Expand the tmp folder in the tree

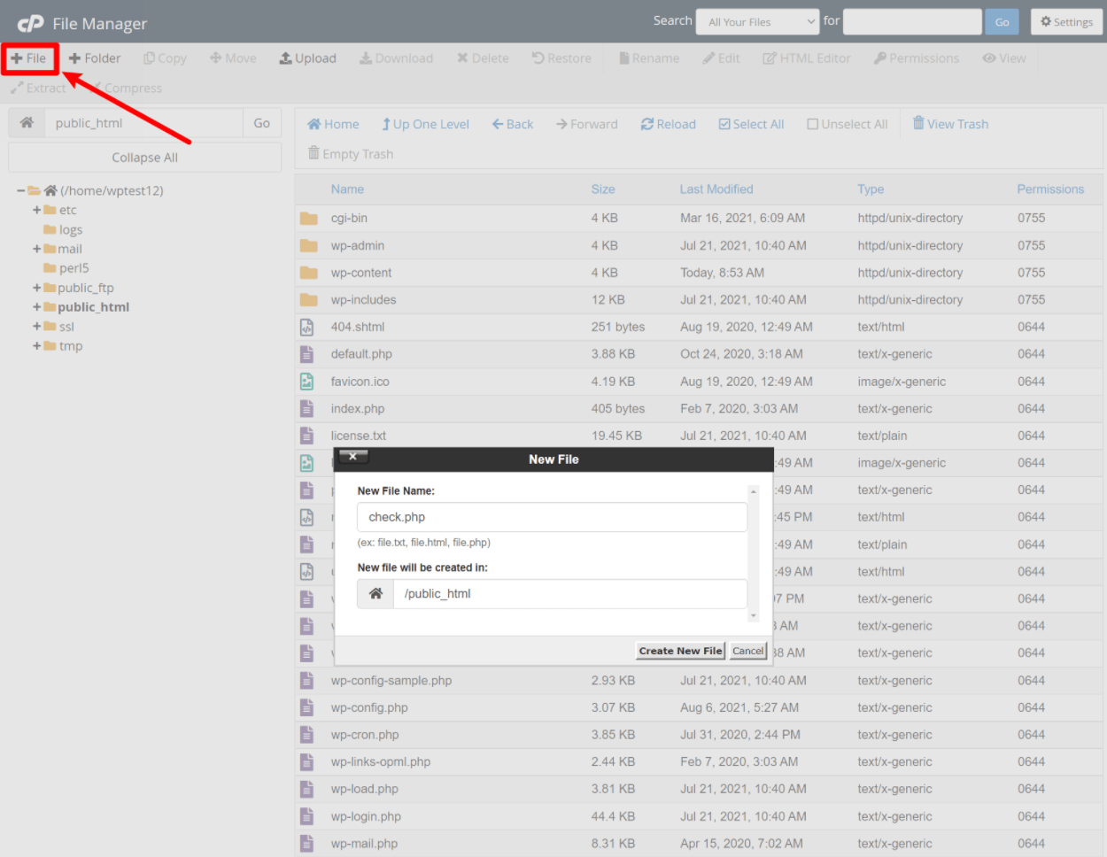point(37,346)
